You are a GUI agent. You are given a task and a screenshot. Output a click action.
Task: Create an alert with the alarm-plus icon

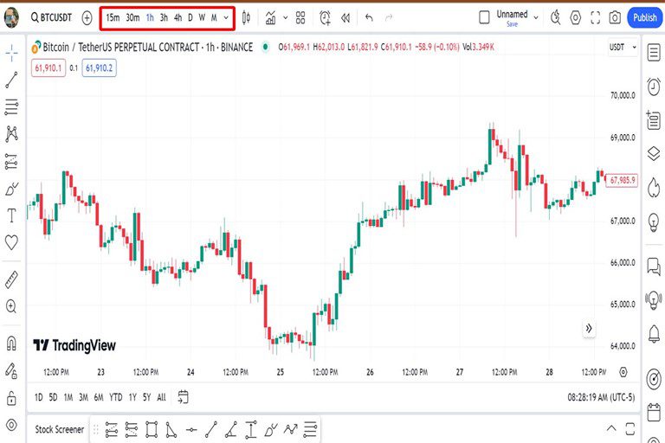pyautogui.click(x=326, y=18)
